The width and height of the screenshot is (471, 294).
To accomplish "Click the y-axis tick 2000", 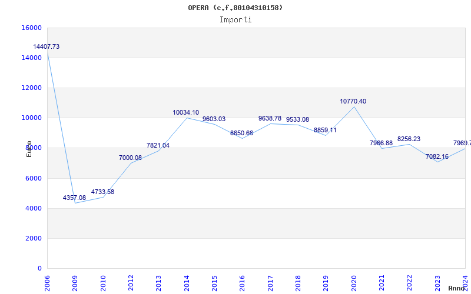I will click(34, 238).
